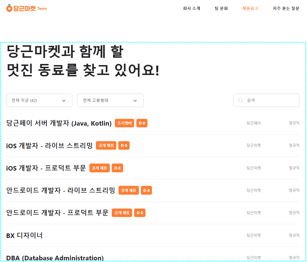
Task: Click 당근마켓 label on iOS 라이브 스트리밍 row
Action: pyautogui.click(x=254, y=145)
